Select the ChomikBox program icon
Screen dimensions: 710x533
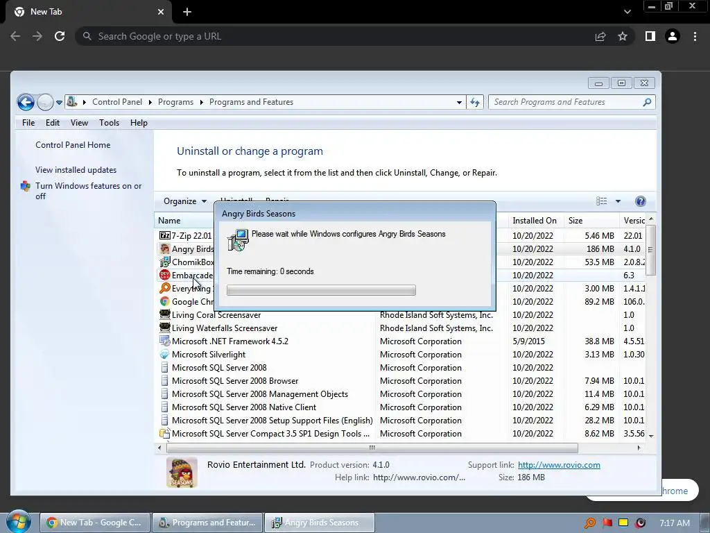pos(164,262)
